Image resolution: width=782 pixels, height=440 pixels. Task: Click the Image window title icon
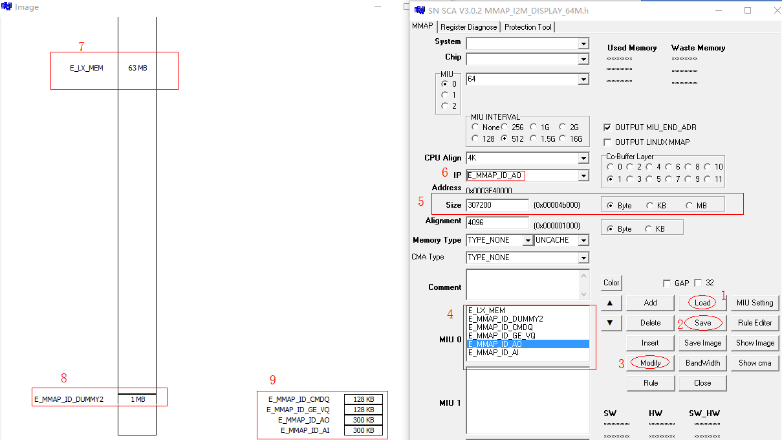tap(7, 7)
